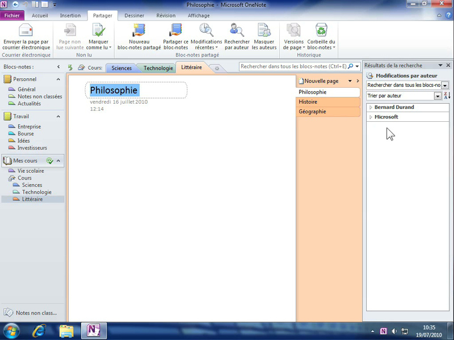This screenshot has width=454, height=340.
Task: Open the Fichier menu
Action: coord(12,16)
